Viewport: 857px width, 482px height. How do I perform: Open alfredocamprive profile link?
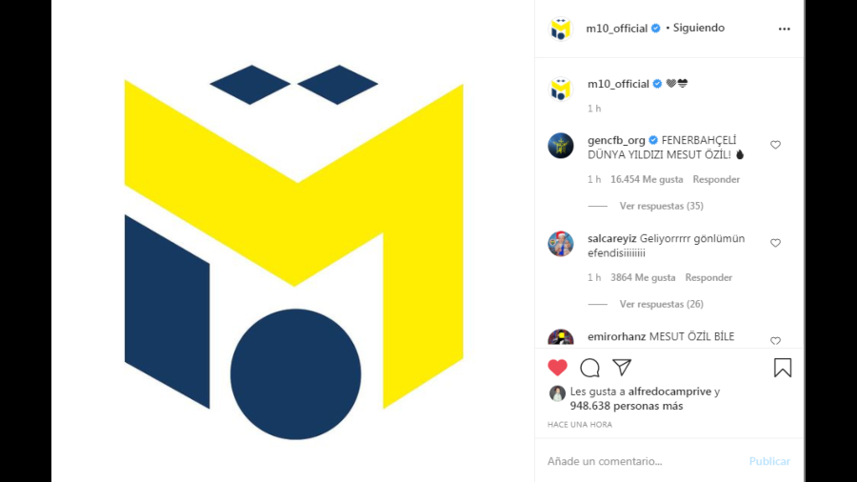point(669,392)
